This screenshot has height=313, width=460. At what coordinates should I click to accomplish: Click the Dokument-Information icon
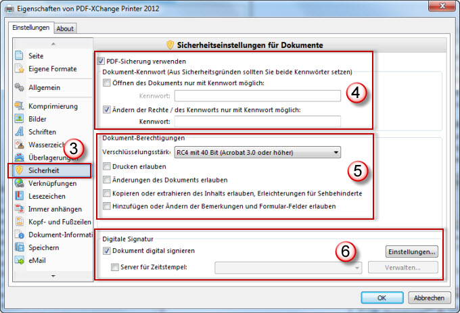coord(20,235)
